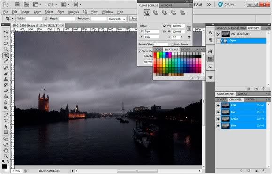
Task: Create a new swatch of foreground color
Action: pyautogui.click(x=191, y=78)
